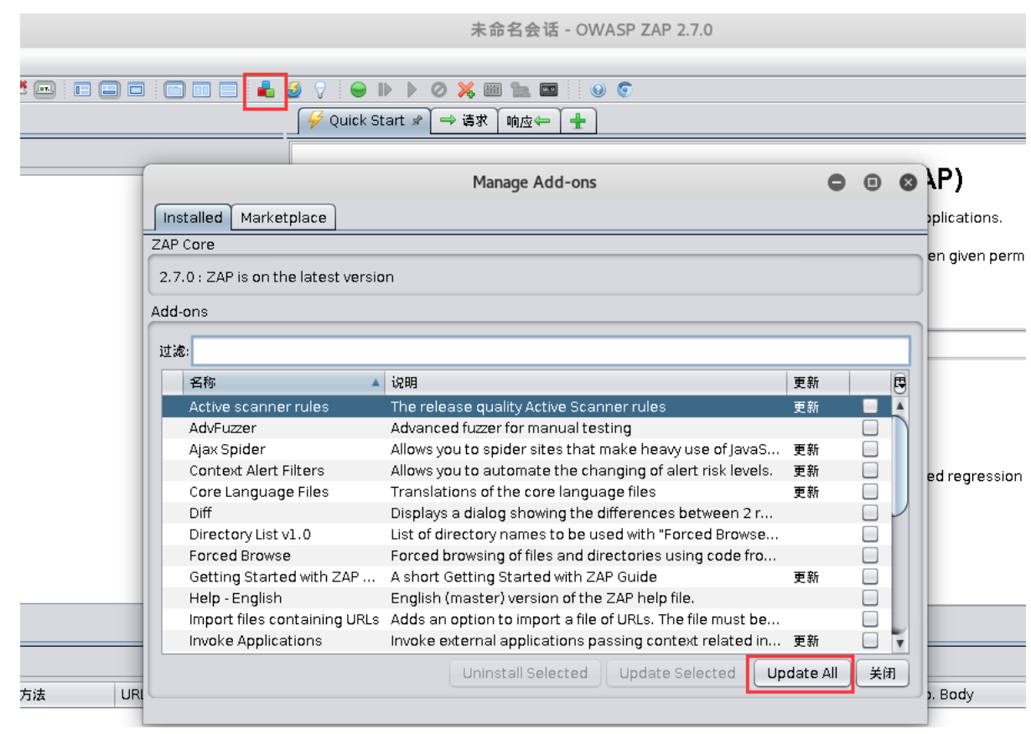Click the light bulb show-tabs toolbar icon
The image size is (1031, 734).
coord(321,90)
